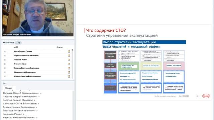Click the green strategy box in diagram
The image size is (214, 120).
128,66
